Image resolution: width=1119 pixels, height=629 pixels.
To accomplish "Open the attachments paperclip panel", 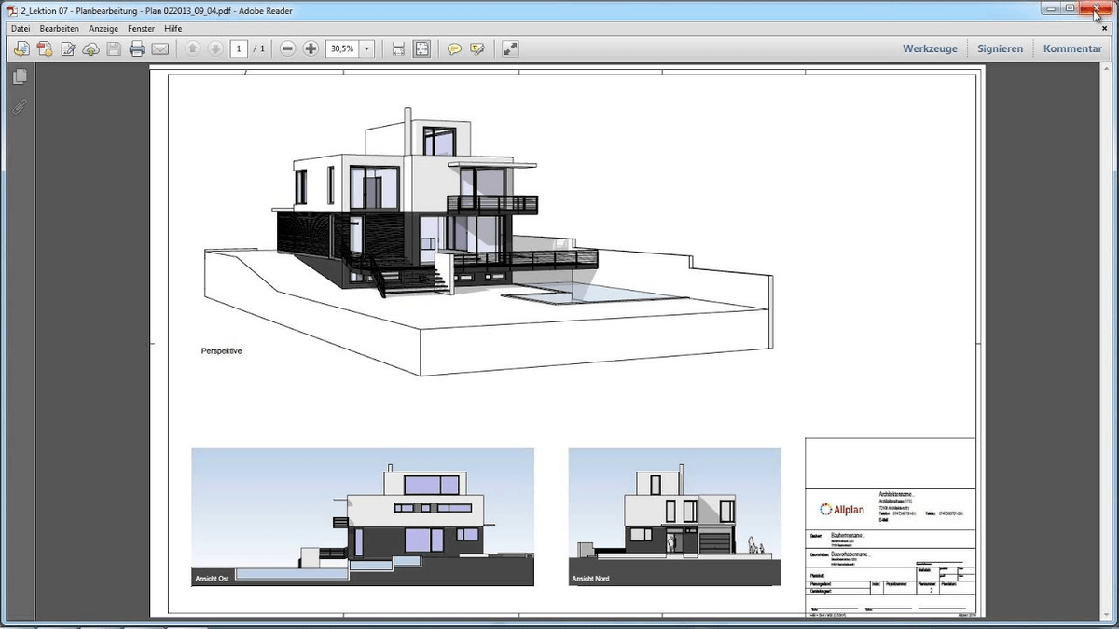I will [x=20, y=106].
